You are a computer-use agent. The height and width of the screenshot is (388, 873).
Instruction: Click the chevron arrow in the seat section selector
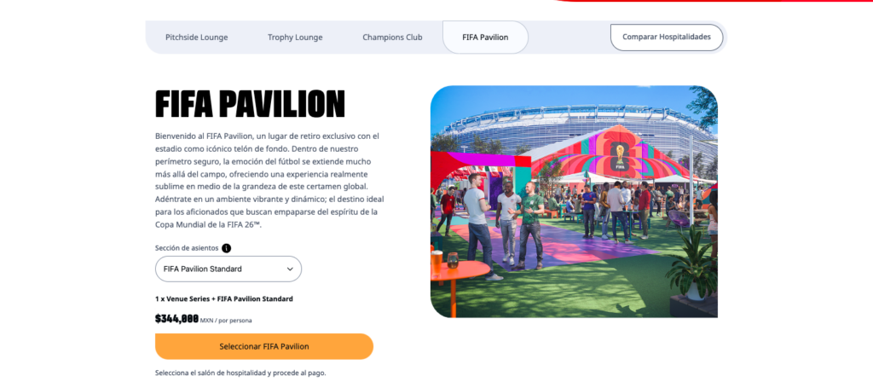[x=290, y=269]
